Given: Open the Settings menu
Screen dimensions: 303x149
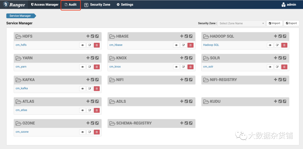Looking at the screenshot, I should (x=125, y=4).
